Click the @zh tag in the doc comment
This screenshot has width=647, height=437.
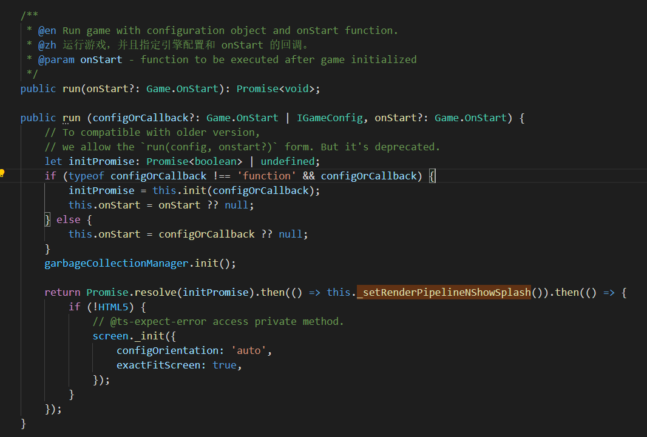(x=47, y=45)
